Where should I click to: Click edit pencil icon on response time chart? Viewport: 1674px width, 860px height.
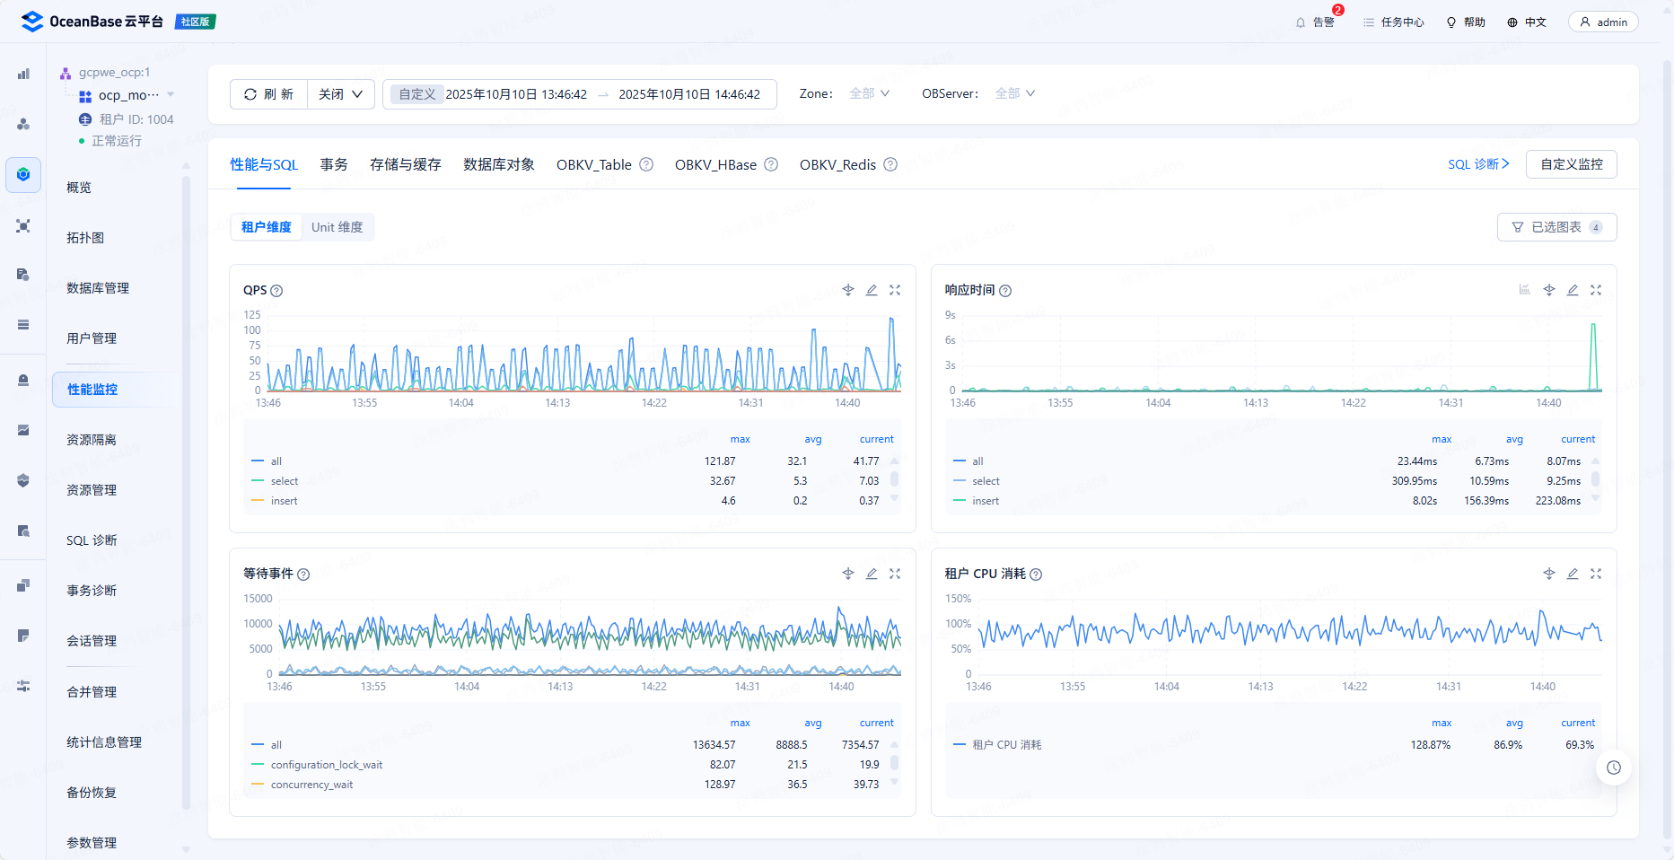(x=1573, y=290)
